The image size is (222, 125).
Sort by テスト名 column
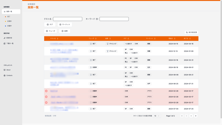point(54,39)
